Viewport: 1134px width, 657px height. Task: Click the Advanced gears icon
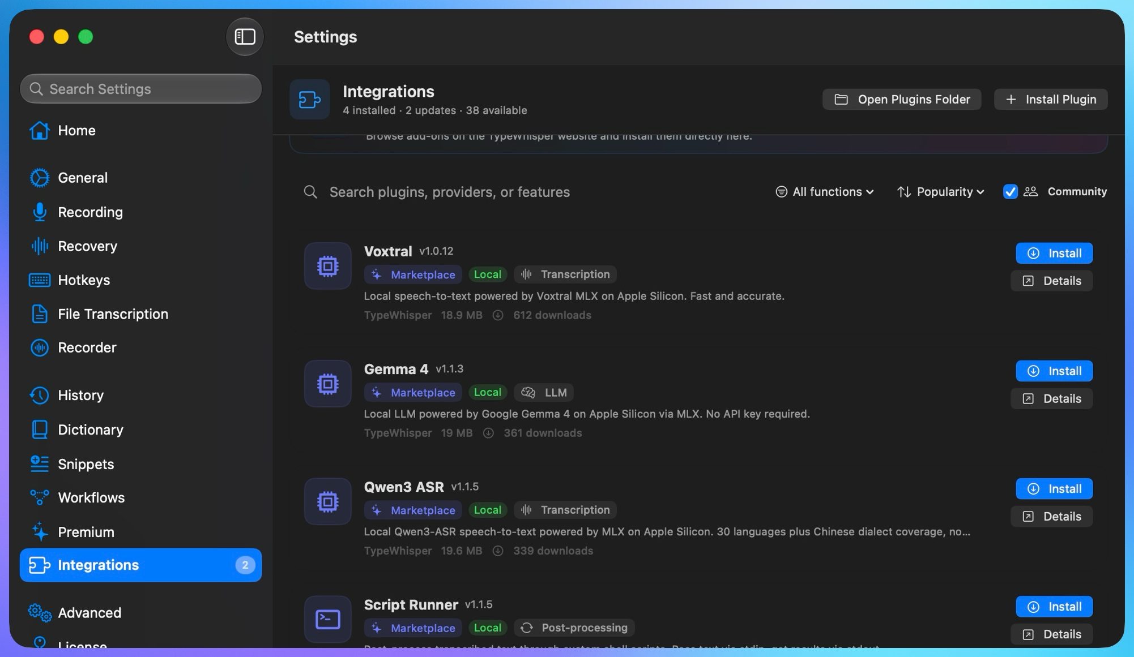[x=40, y=612]
